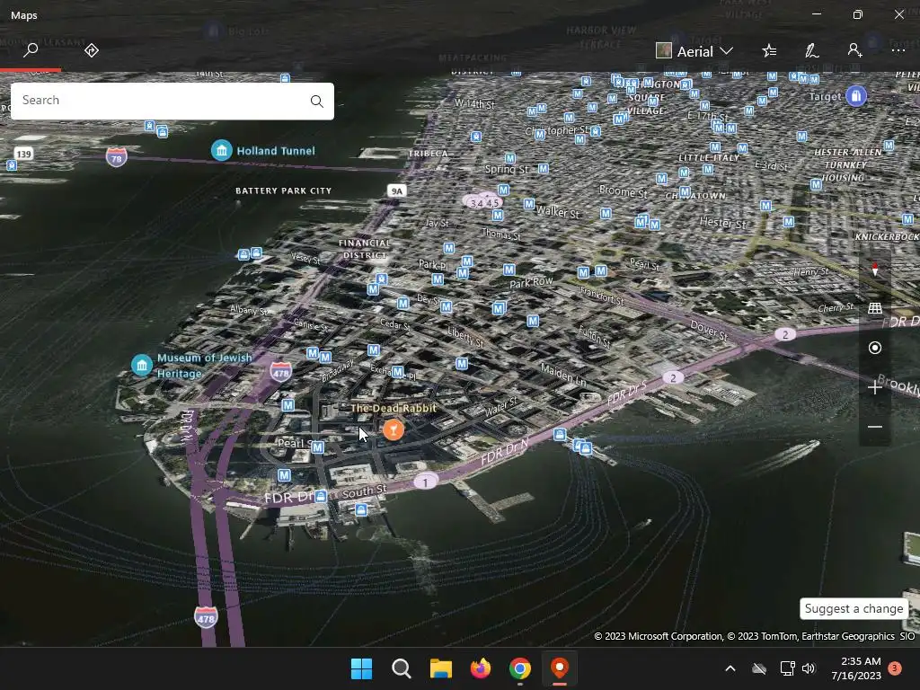Select Museum of Jewish Heritage landmark icon
The height and width of the screenshot is (690, 920).
click(141, 365)
